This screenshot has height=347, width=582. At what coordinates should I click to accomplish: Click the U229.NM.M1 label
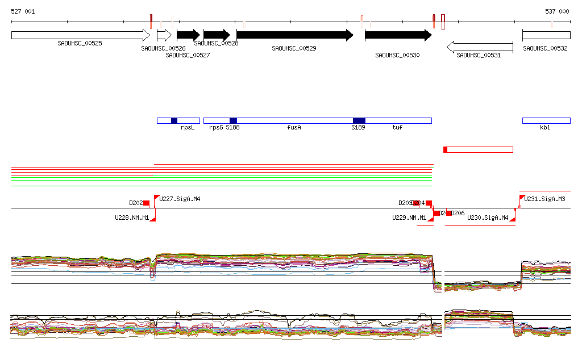pos(409,218)
